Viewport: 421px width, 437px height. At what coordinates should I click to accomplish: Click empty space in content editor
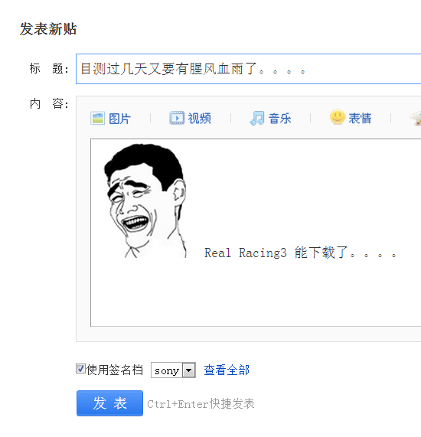(256, 295)
